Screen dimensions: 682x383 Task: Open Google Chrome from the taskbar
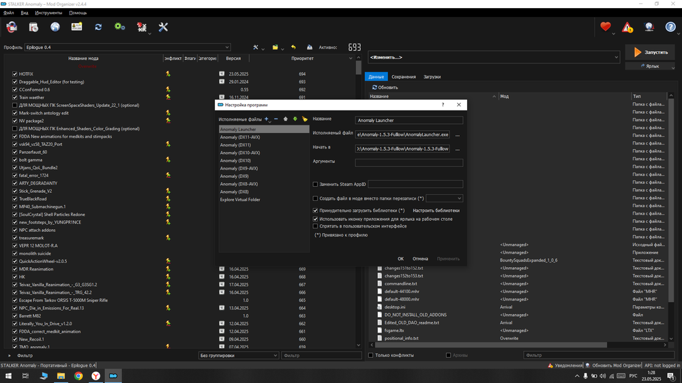tap(78, 376)
